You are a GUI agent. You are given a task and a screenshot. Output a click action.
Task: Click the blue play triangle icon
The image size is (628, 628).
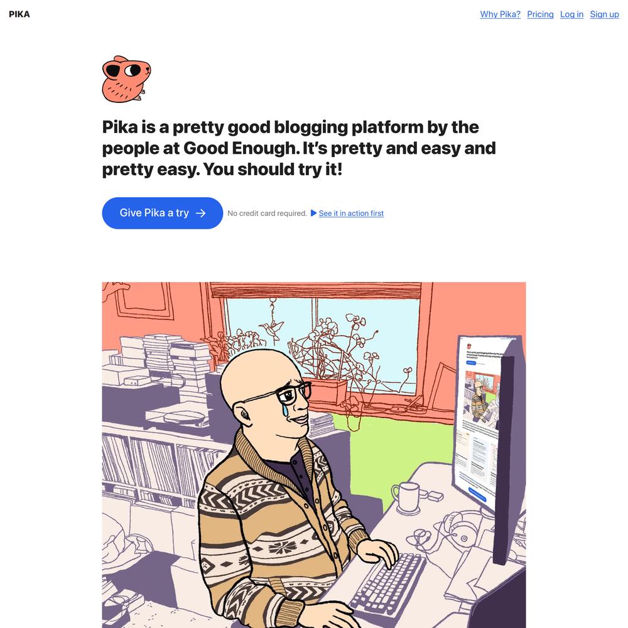(x=313, y=213)
